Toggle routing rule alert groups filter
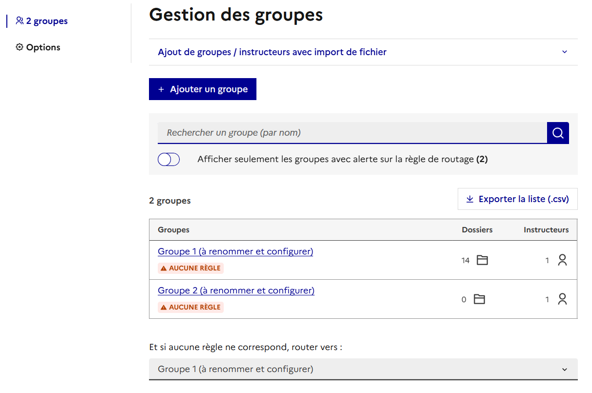 (x=169, y=160)
